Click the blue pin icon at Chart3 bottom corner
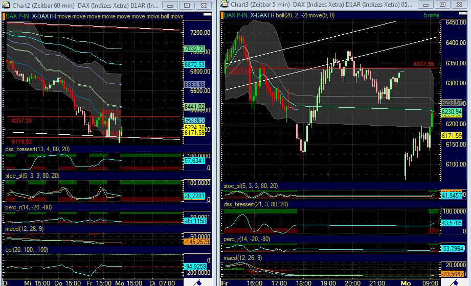471x286 pixels. click(455, 283)
